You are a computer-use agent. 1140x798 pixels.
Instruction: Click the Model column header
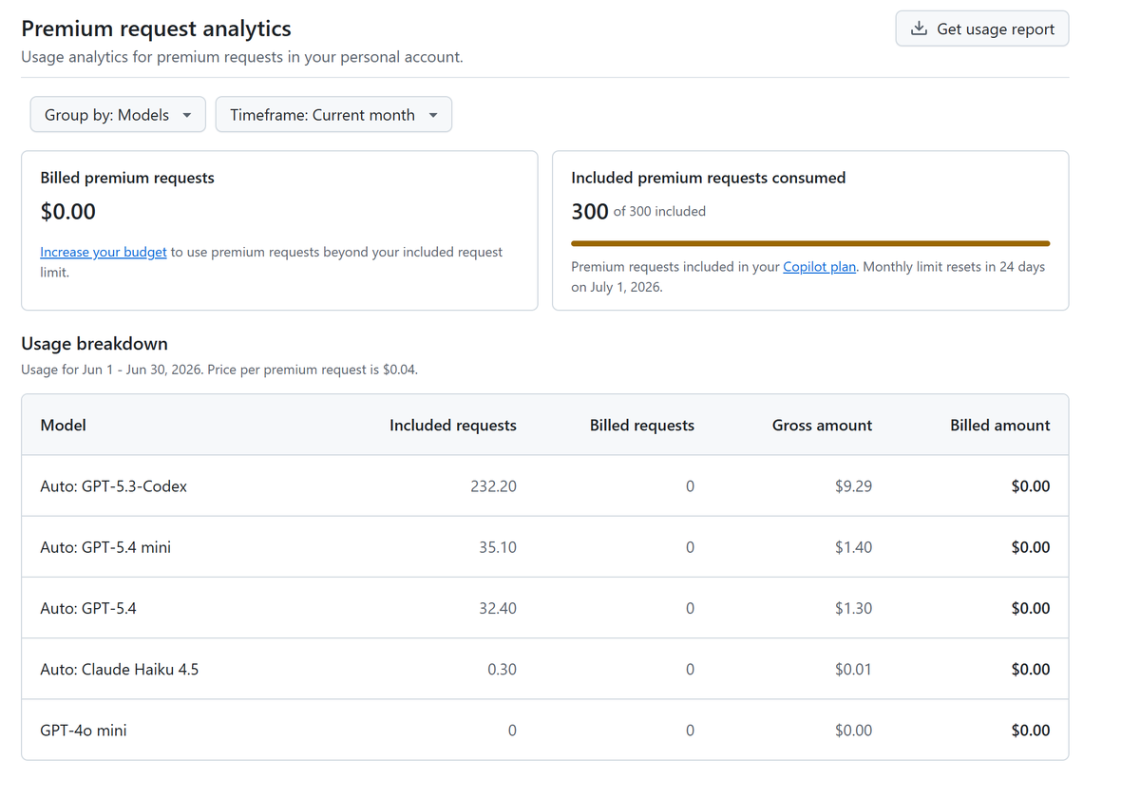tap(63, 425)
